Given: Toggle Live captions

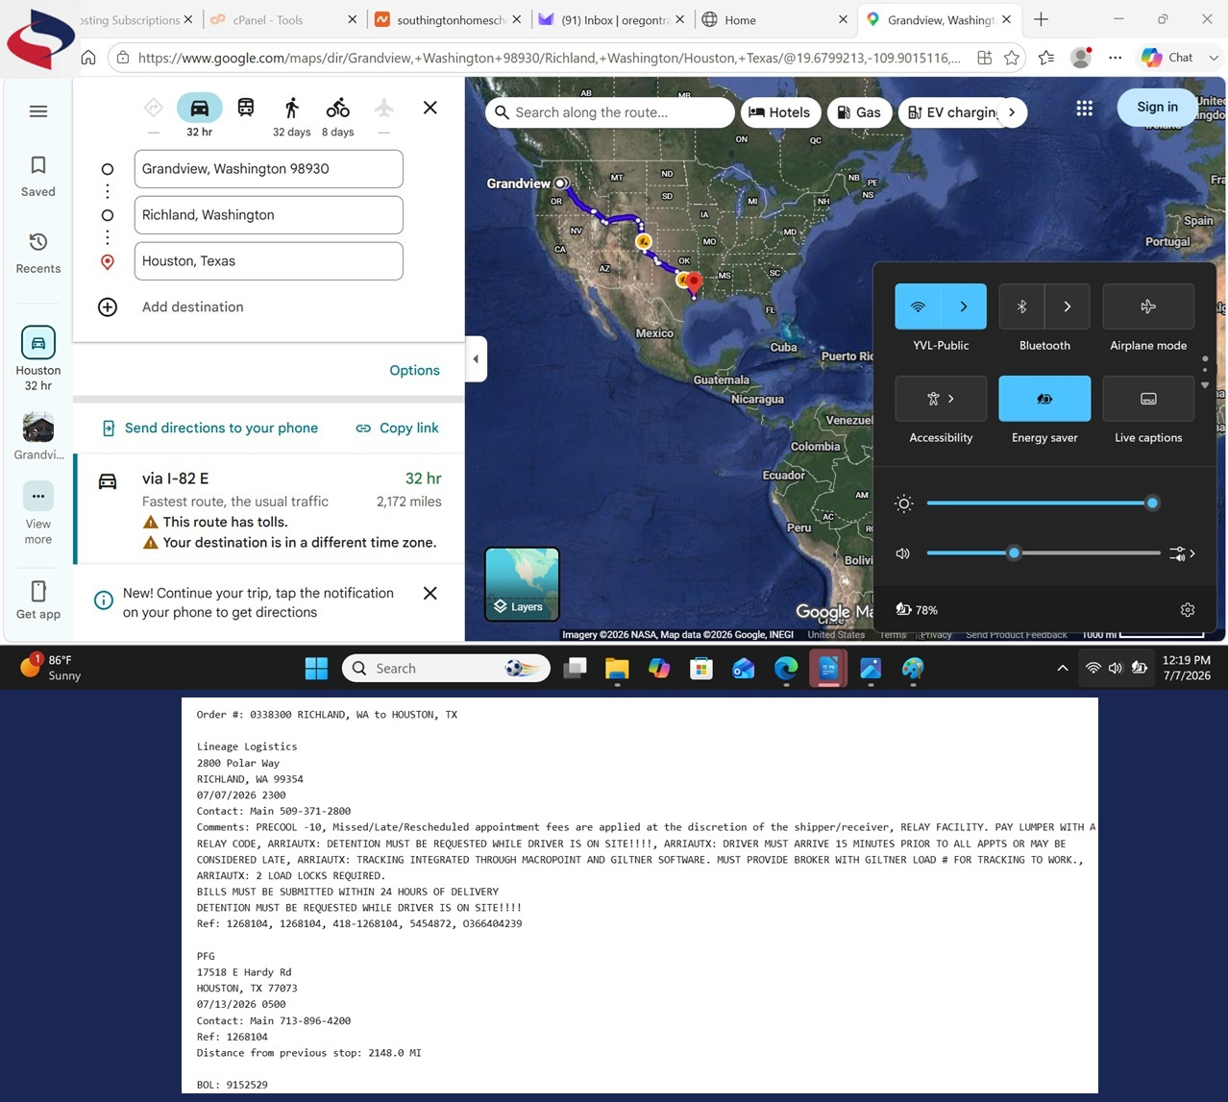Looking at the screenshot, I should coord(1148,399).
